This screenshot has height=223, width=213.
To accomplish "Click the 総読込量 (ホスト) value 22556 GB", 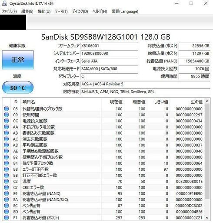I will 194,46.
